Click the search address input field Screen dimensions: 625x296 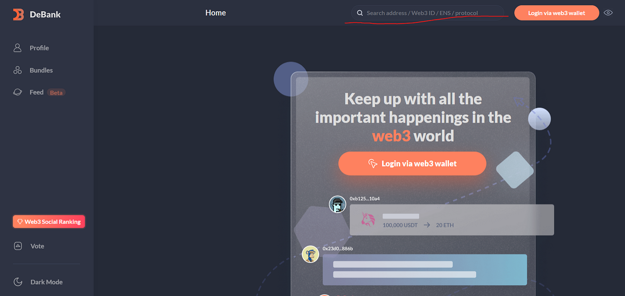[428, 13]
